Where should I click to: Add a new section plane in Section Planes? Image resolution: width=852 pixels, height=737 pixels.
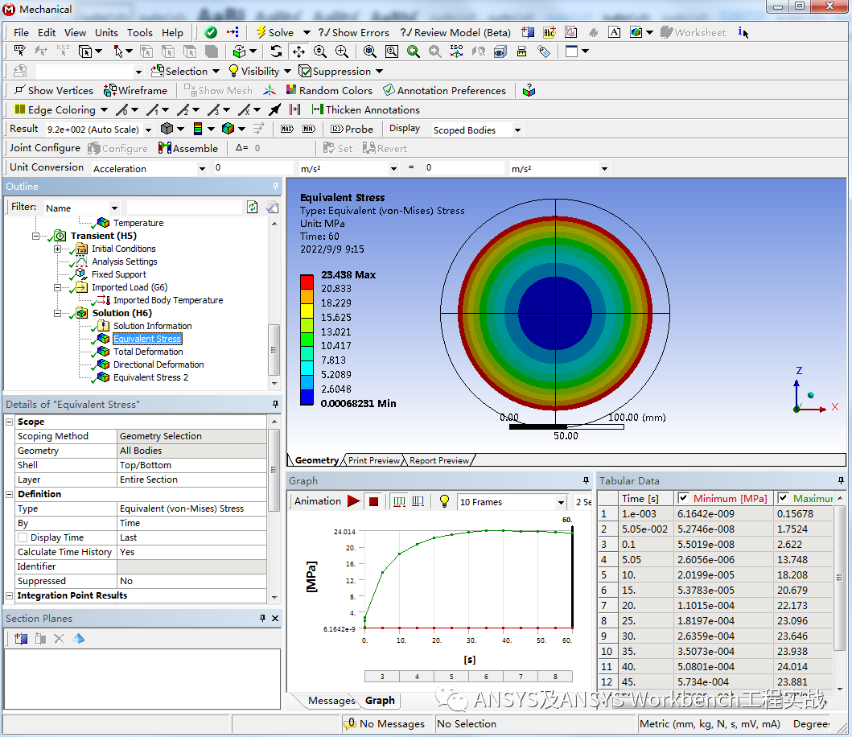21,639
